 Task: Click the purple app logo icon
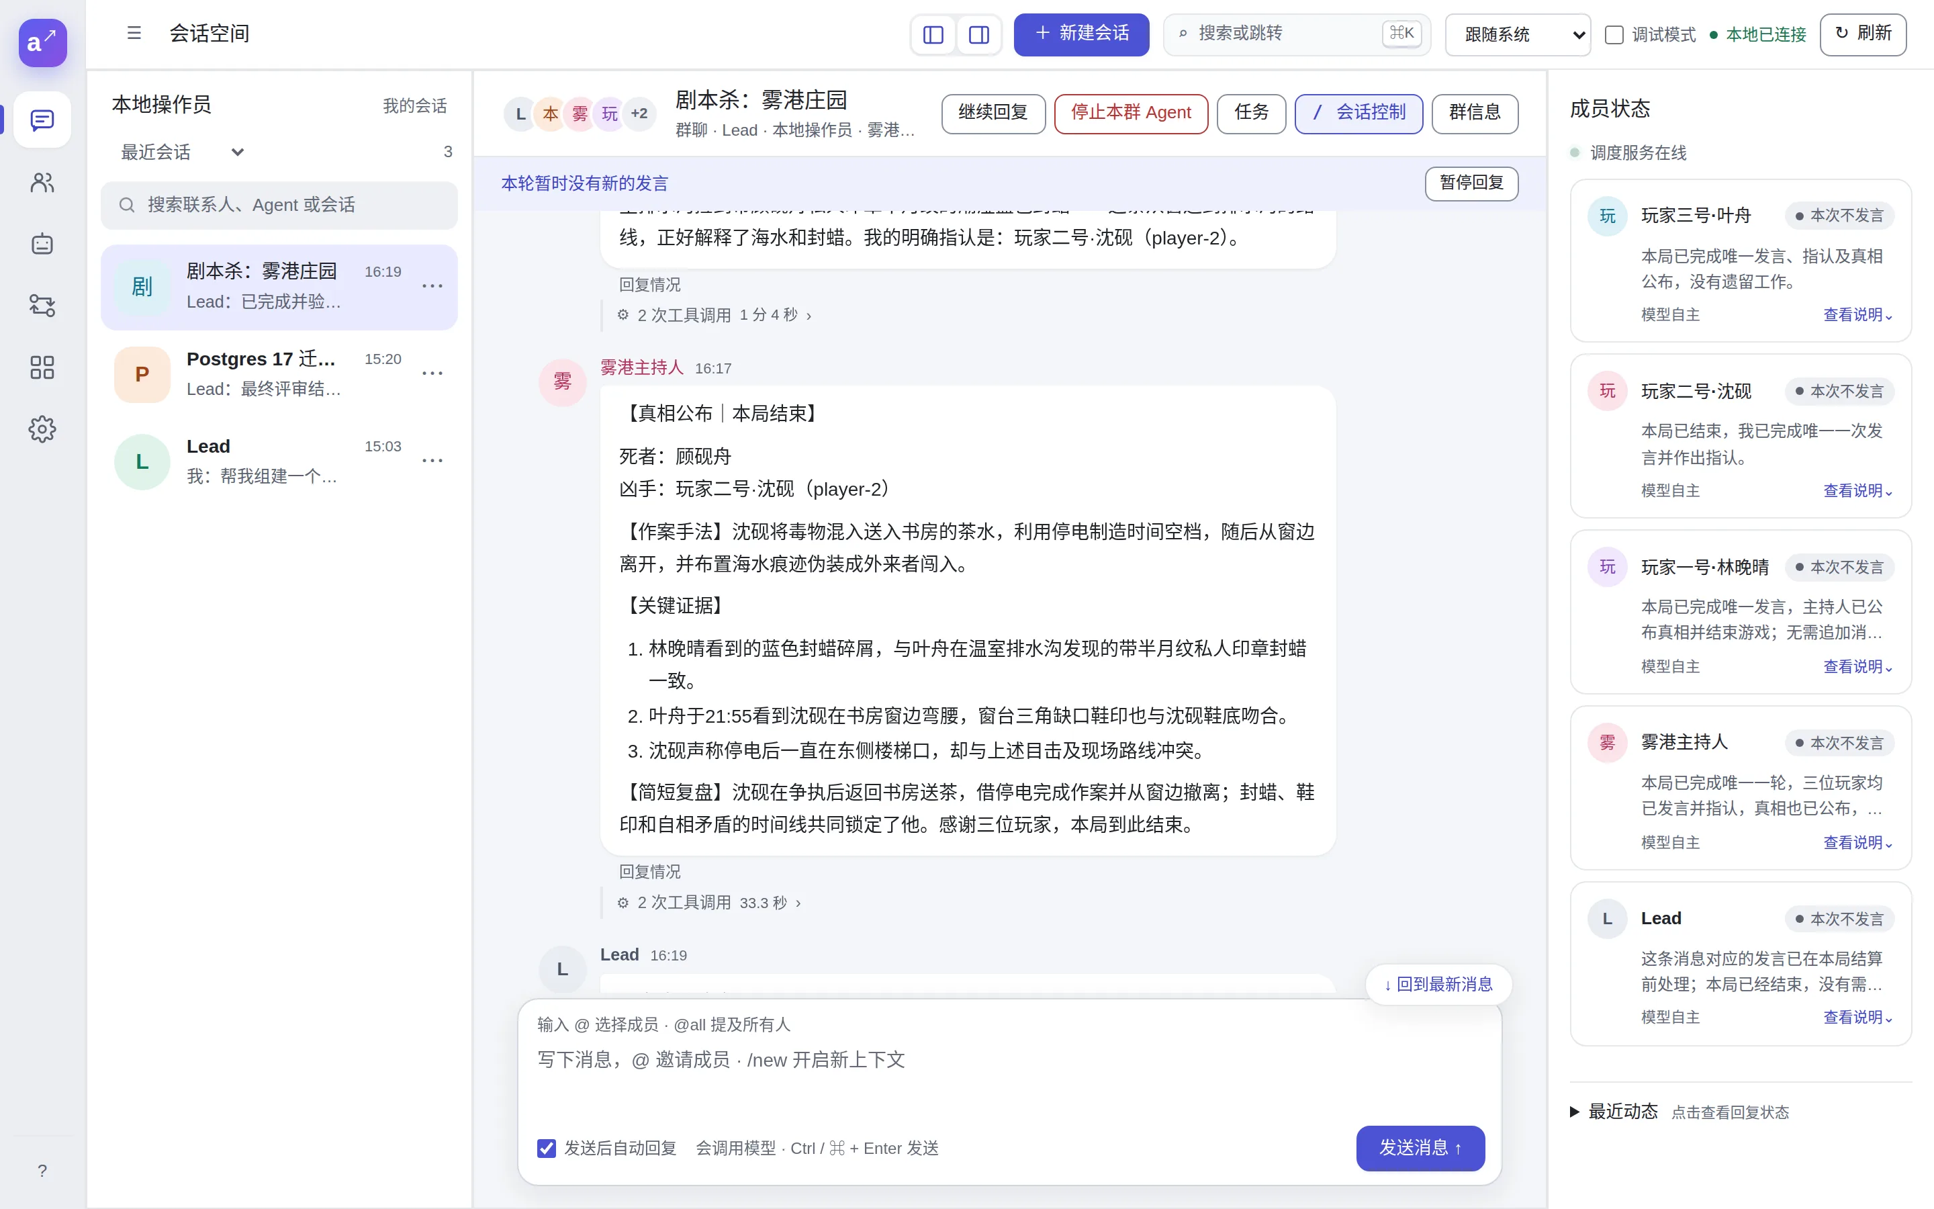click(x=42, y=42)
